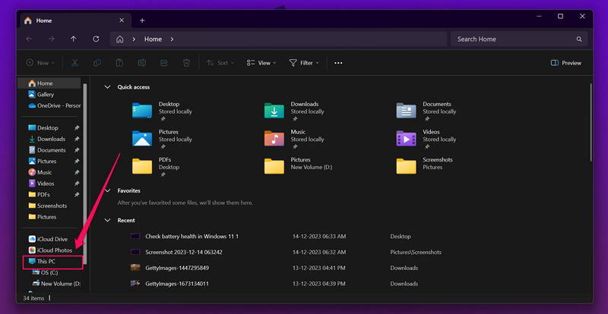Image resolution: width=608 pixels, height=314 pixels.
Task: Select iCloud Photos in the sidebar
Action: (x=55, y=250)
